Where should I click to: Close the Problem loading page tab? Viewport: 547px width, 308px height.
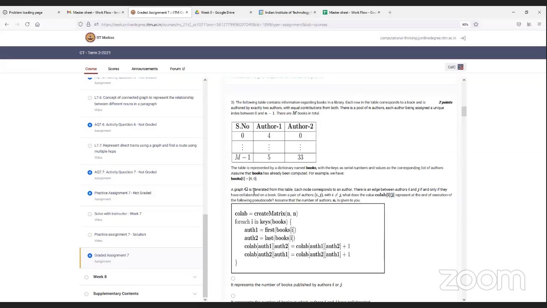pos(59,12)
